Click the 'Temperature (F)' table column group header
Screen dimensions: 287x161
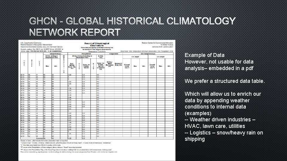(x=55, y=54)
